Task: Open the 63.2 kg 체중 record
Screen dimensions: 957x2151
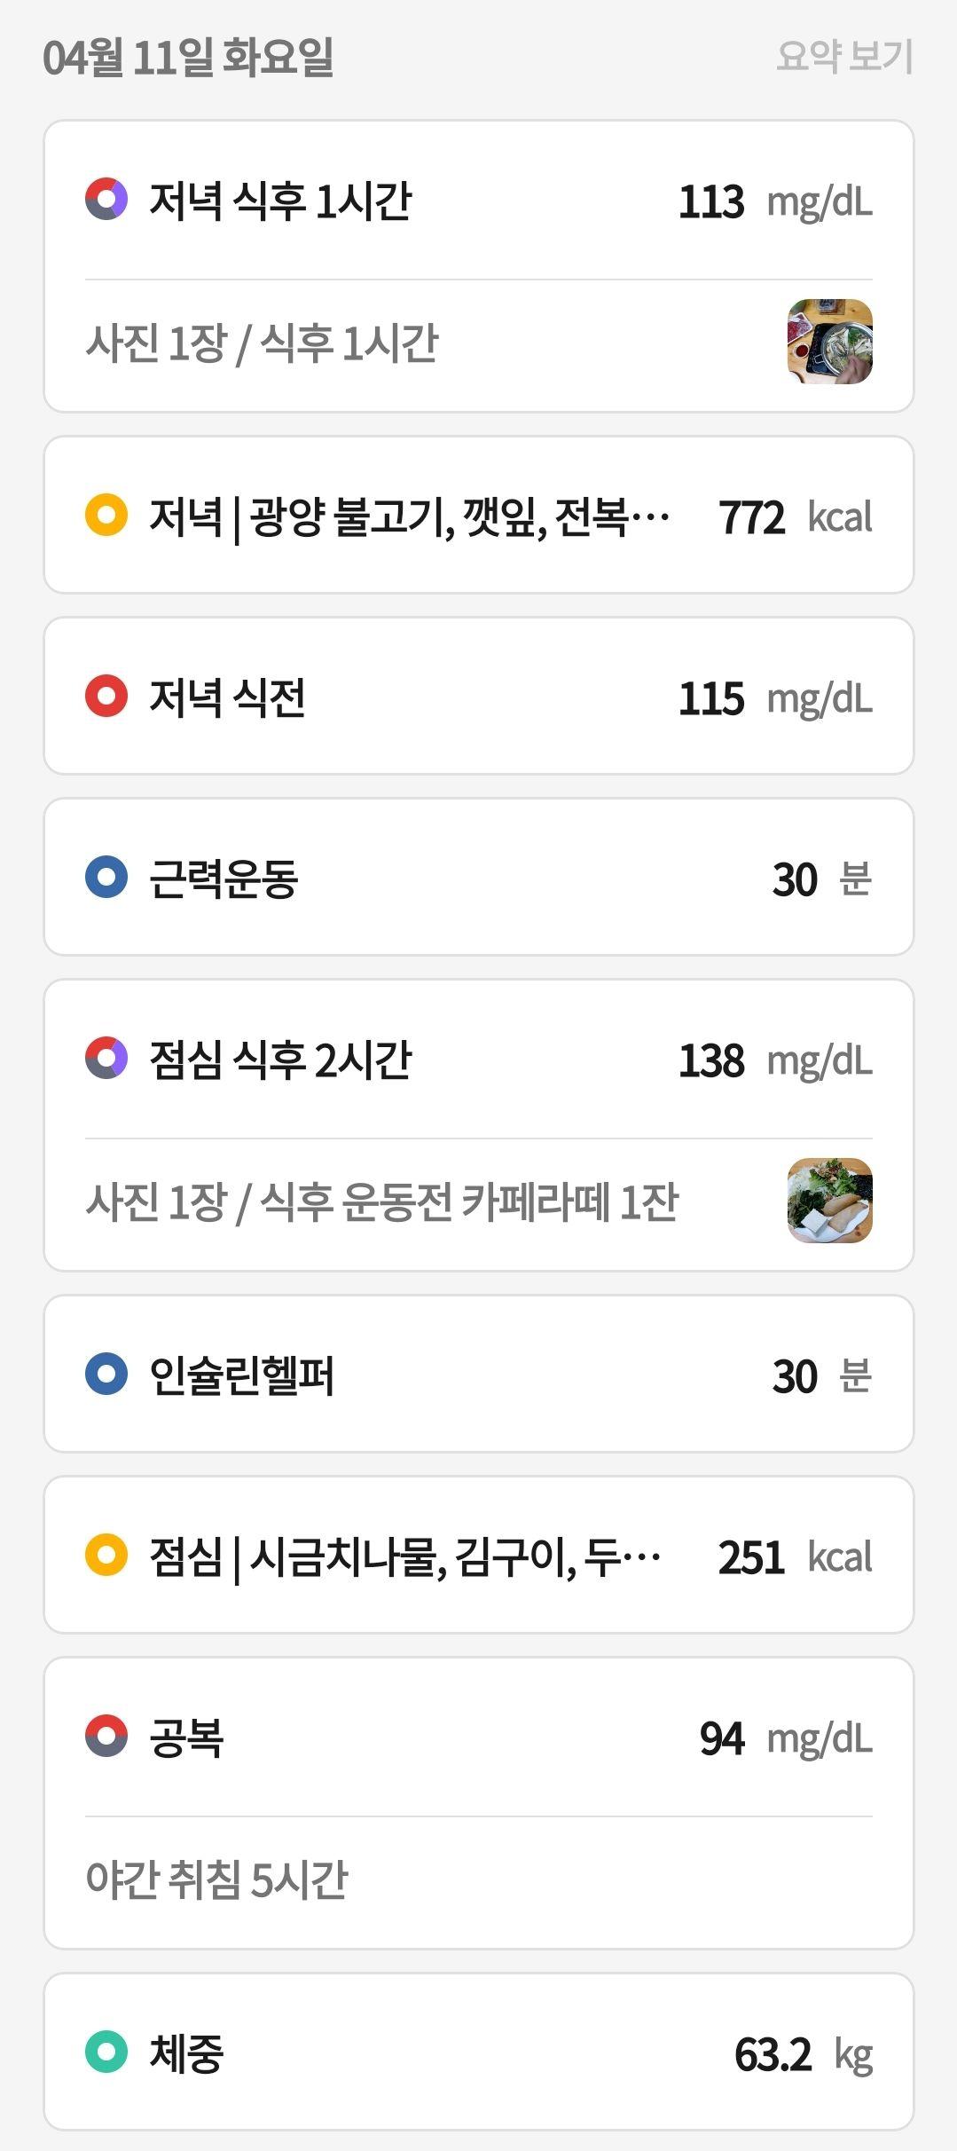Action: [479, 2052]
